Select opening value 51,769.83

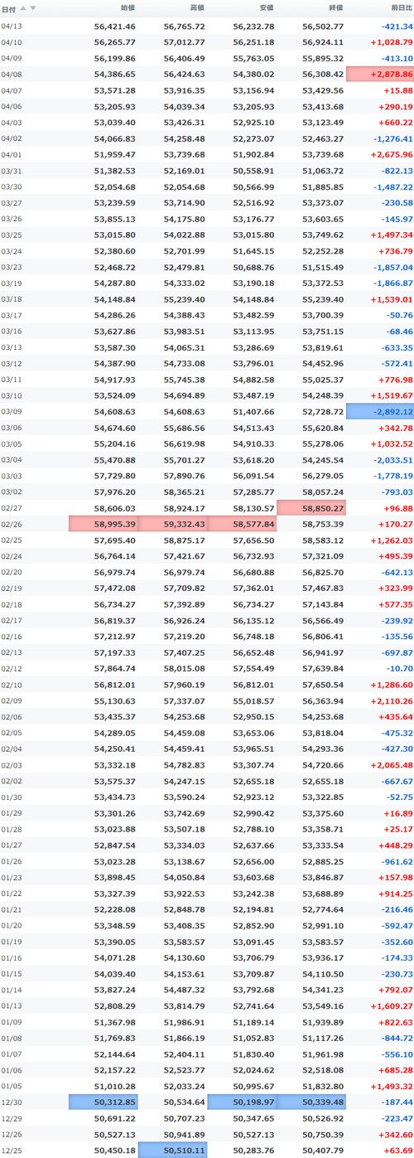click(x=115, y=1038)
